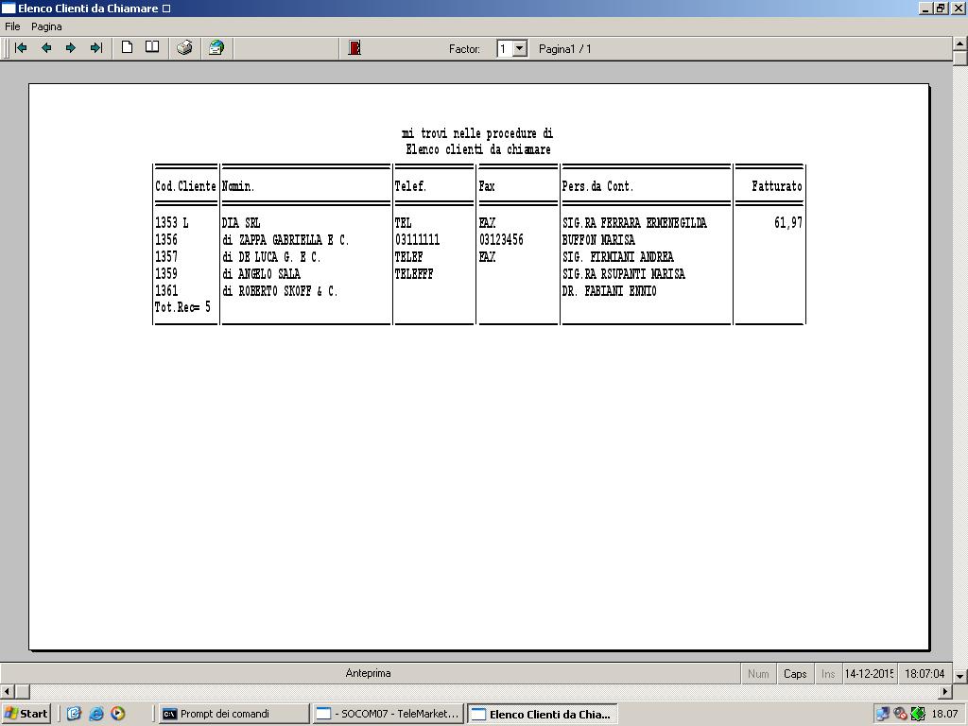Viewport: 968px width, 726px height.
Task: Click the taskbar clock showing 18.07
Action: click(944, 714)
